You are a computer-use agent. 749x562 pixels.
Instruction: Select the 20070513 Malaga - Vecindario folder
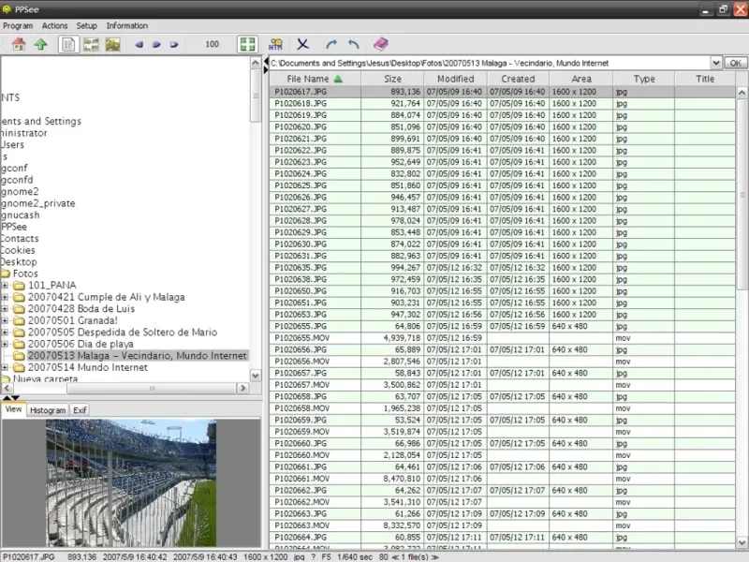pyautogui.click(x=137, y=356)
